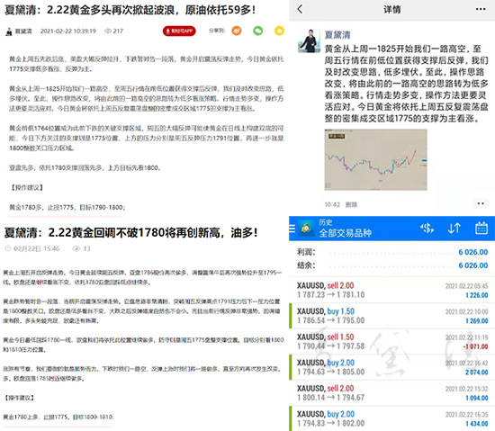Screen dimensions: 495x431
Task: Click the 1 434.00 profit figure
Action: 477,424
